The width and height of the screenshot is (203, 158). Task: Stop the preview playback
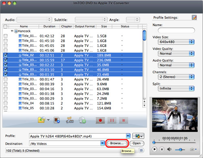point(162,149)
